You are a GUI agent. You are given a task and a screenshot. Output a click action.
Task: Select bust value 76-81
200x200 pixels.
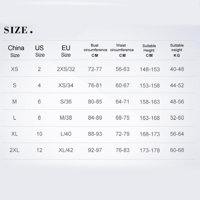coord(95,86)
